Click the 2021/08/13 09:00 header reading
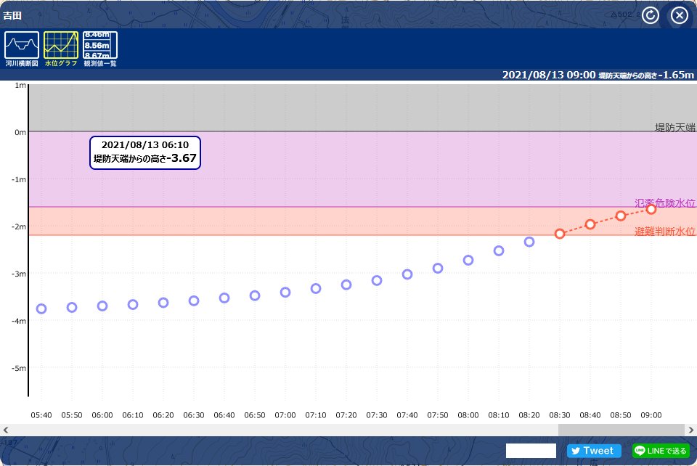This screenshot has height=466, width=697. (x=598, y=75)
